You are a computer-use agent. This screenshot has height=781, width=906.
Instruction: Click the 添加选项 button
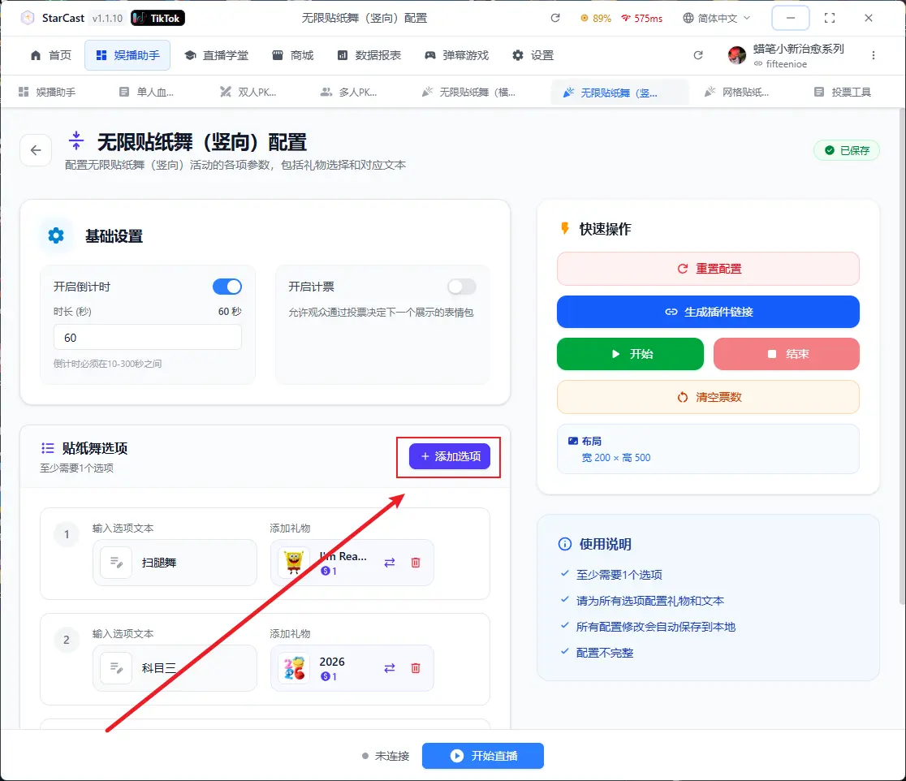pyautogui.click(x=450, y=456)
